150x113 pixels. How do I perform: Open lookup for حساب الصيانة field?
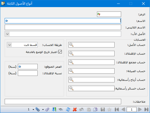click(x=71, y=71)
